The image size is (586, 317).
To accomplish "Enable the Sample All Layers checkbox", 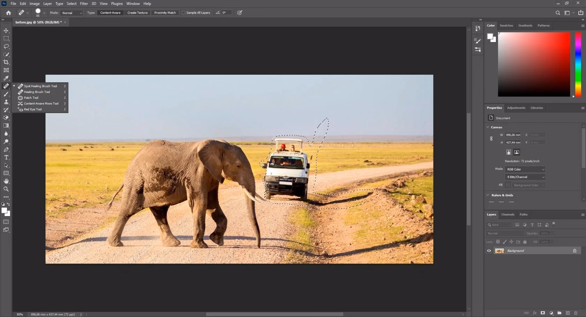I will point(183,13).
